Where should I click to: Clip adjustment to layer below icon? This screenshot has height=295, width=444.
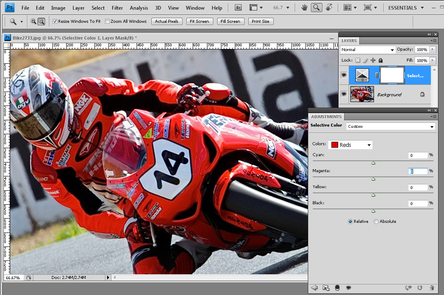[x=337, y=288]
